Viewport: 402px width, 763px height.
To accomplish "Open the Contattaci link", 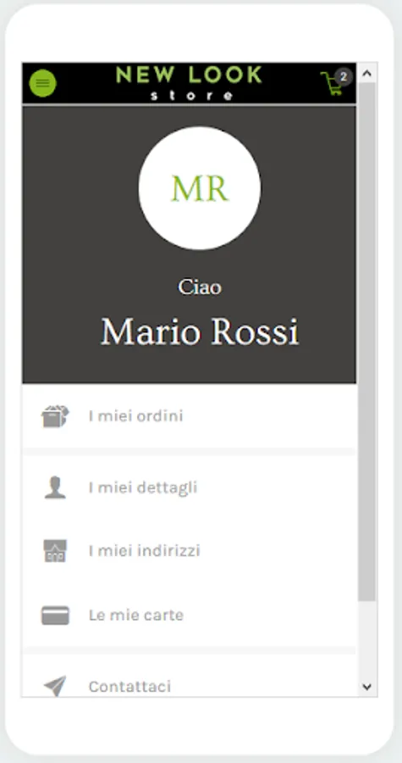I will click(x=129, y=686).
